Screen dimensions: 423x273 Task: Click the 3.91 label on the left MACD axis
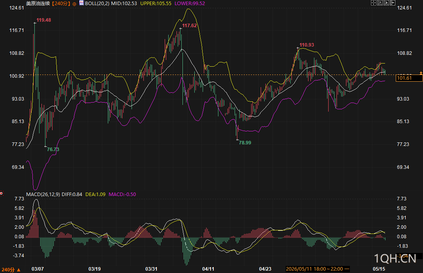click(x=19, y=218)
